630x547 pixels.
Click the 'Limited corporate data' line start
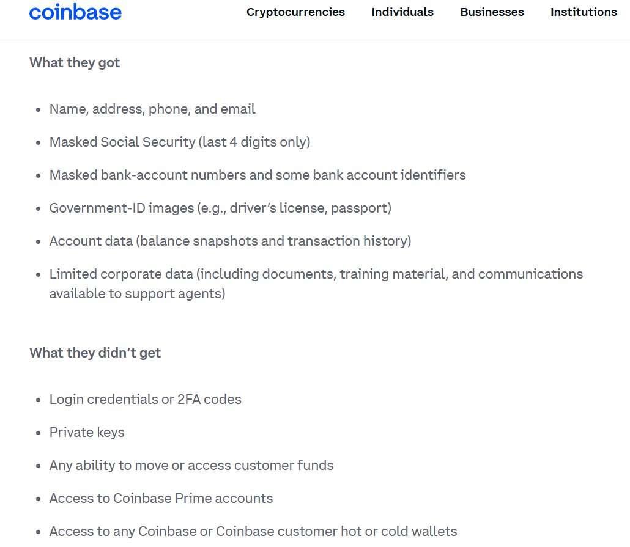(x=316, y=274)
